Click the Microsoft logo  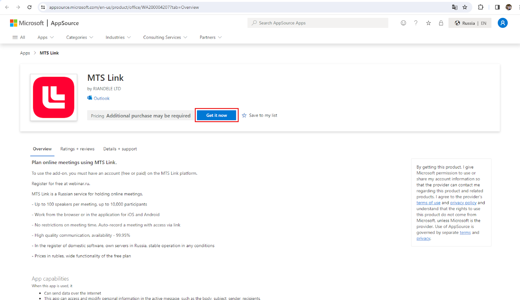pyautogui.click(x=27, y=23)
